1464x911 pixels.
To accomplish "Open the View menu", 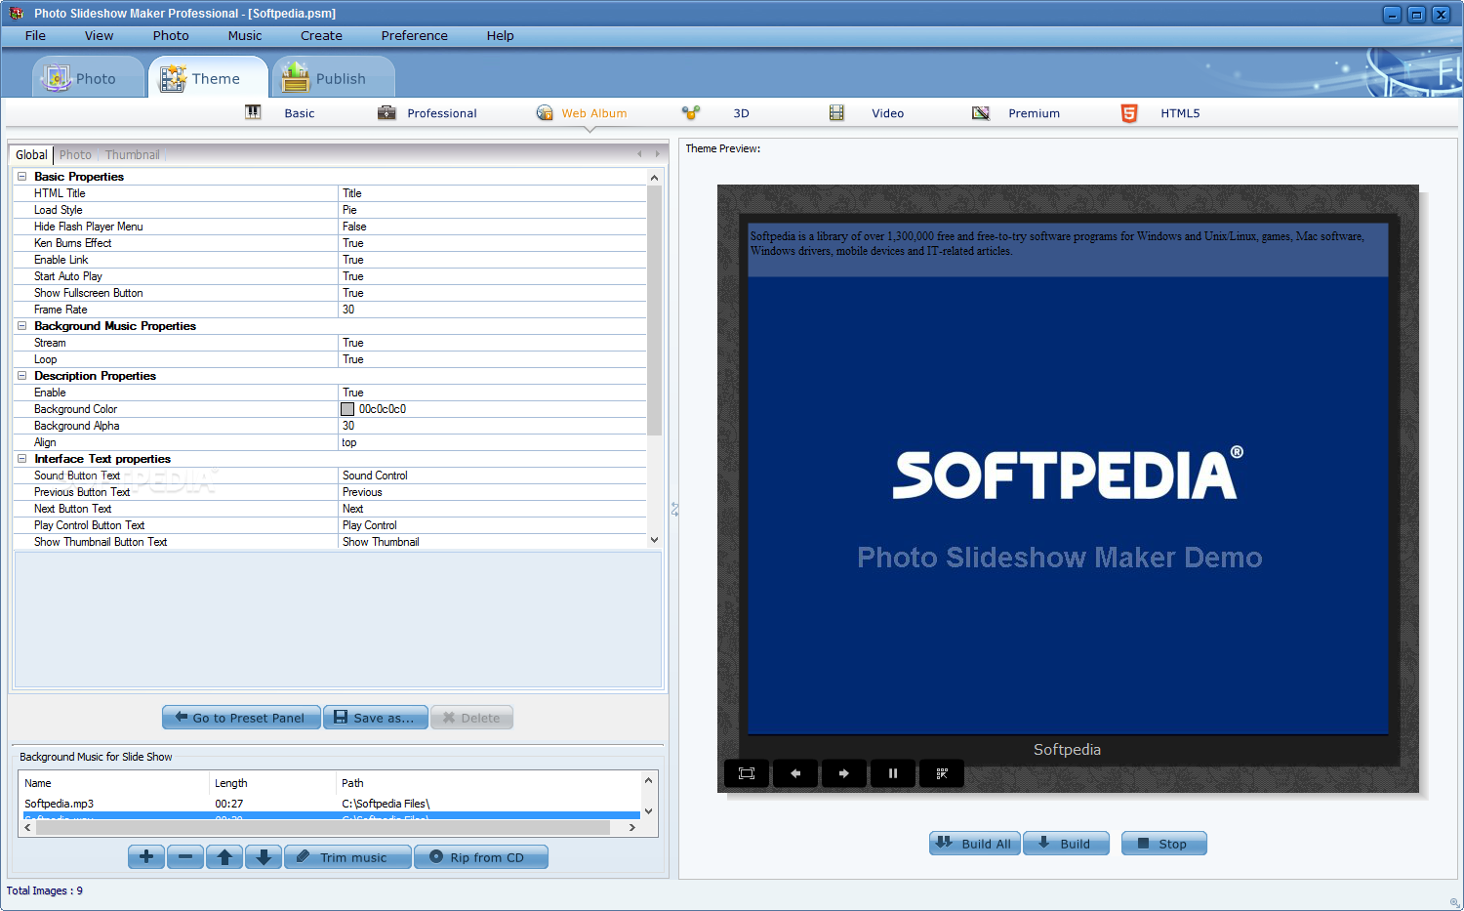I will click(x=99, y=35).
